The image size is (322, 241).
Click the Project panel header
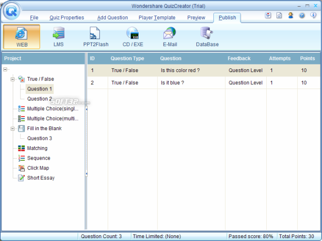tap(43, 59)
